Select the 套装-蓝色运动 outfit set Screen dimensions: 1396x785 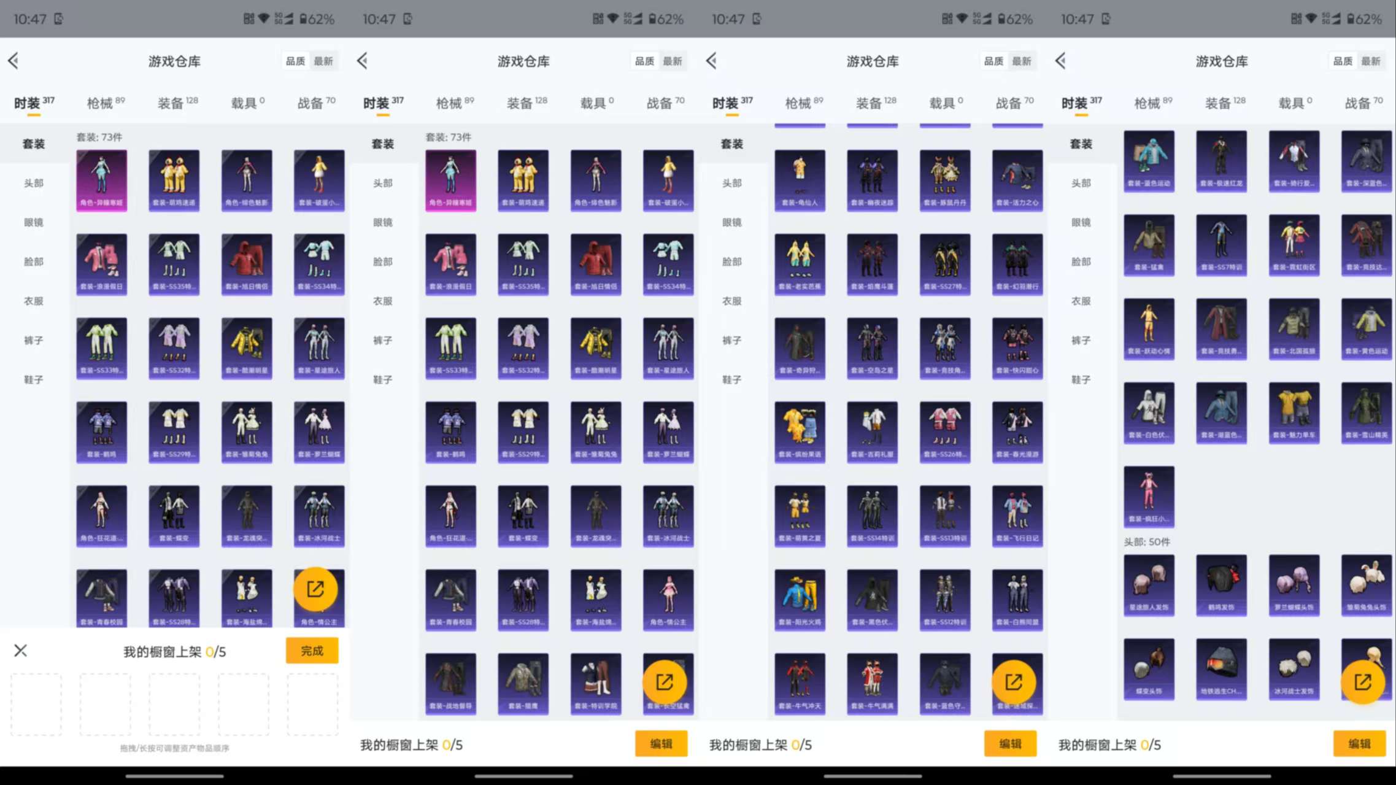pos(1149,161)
